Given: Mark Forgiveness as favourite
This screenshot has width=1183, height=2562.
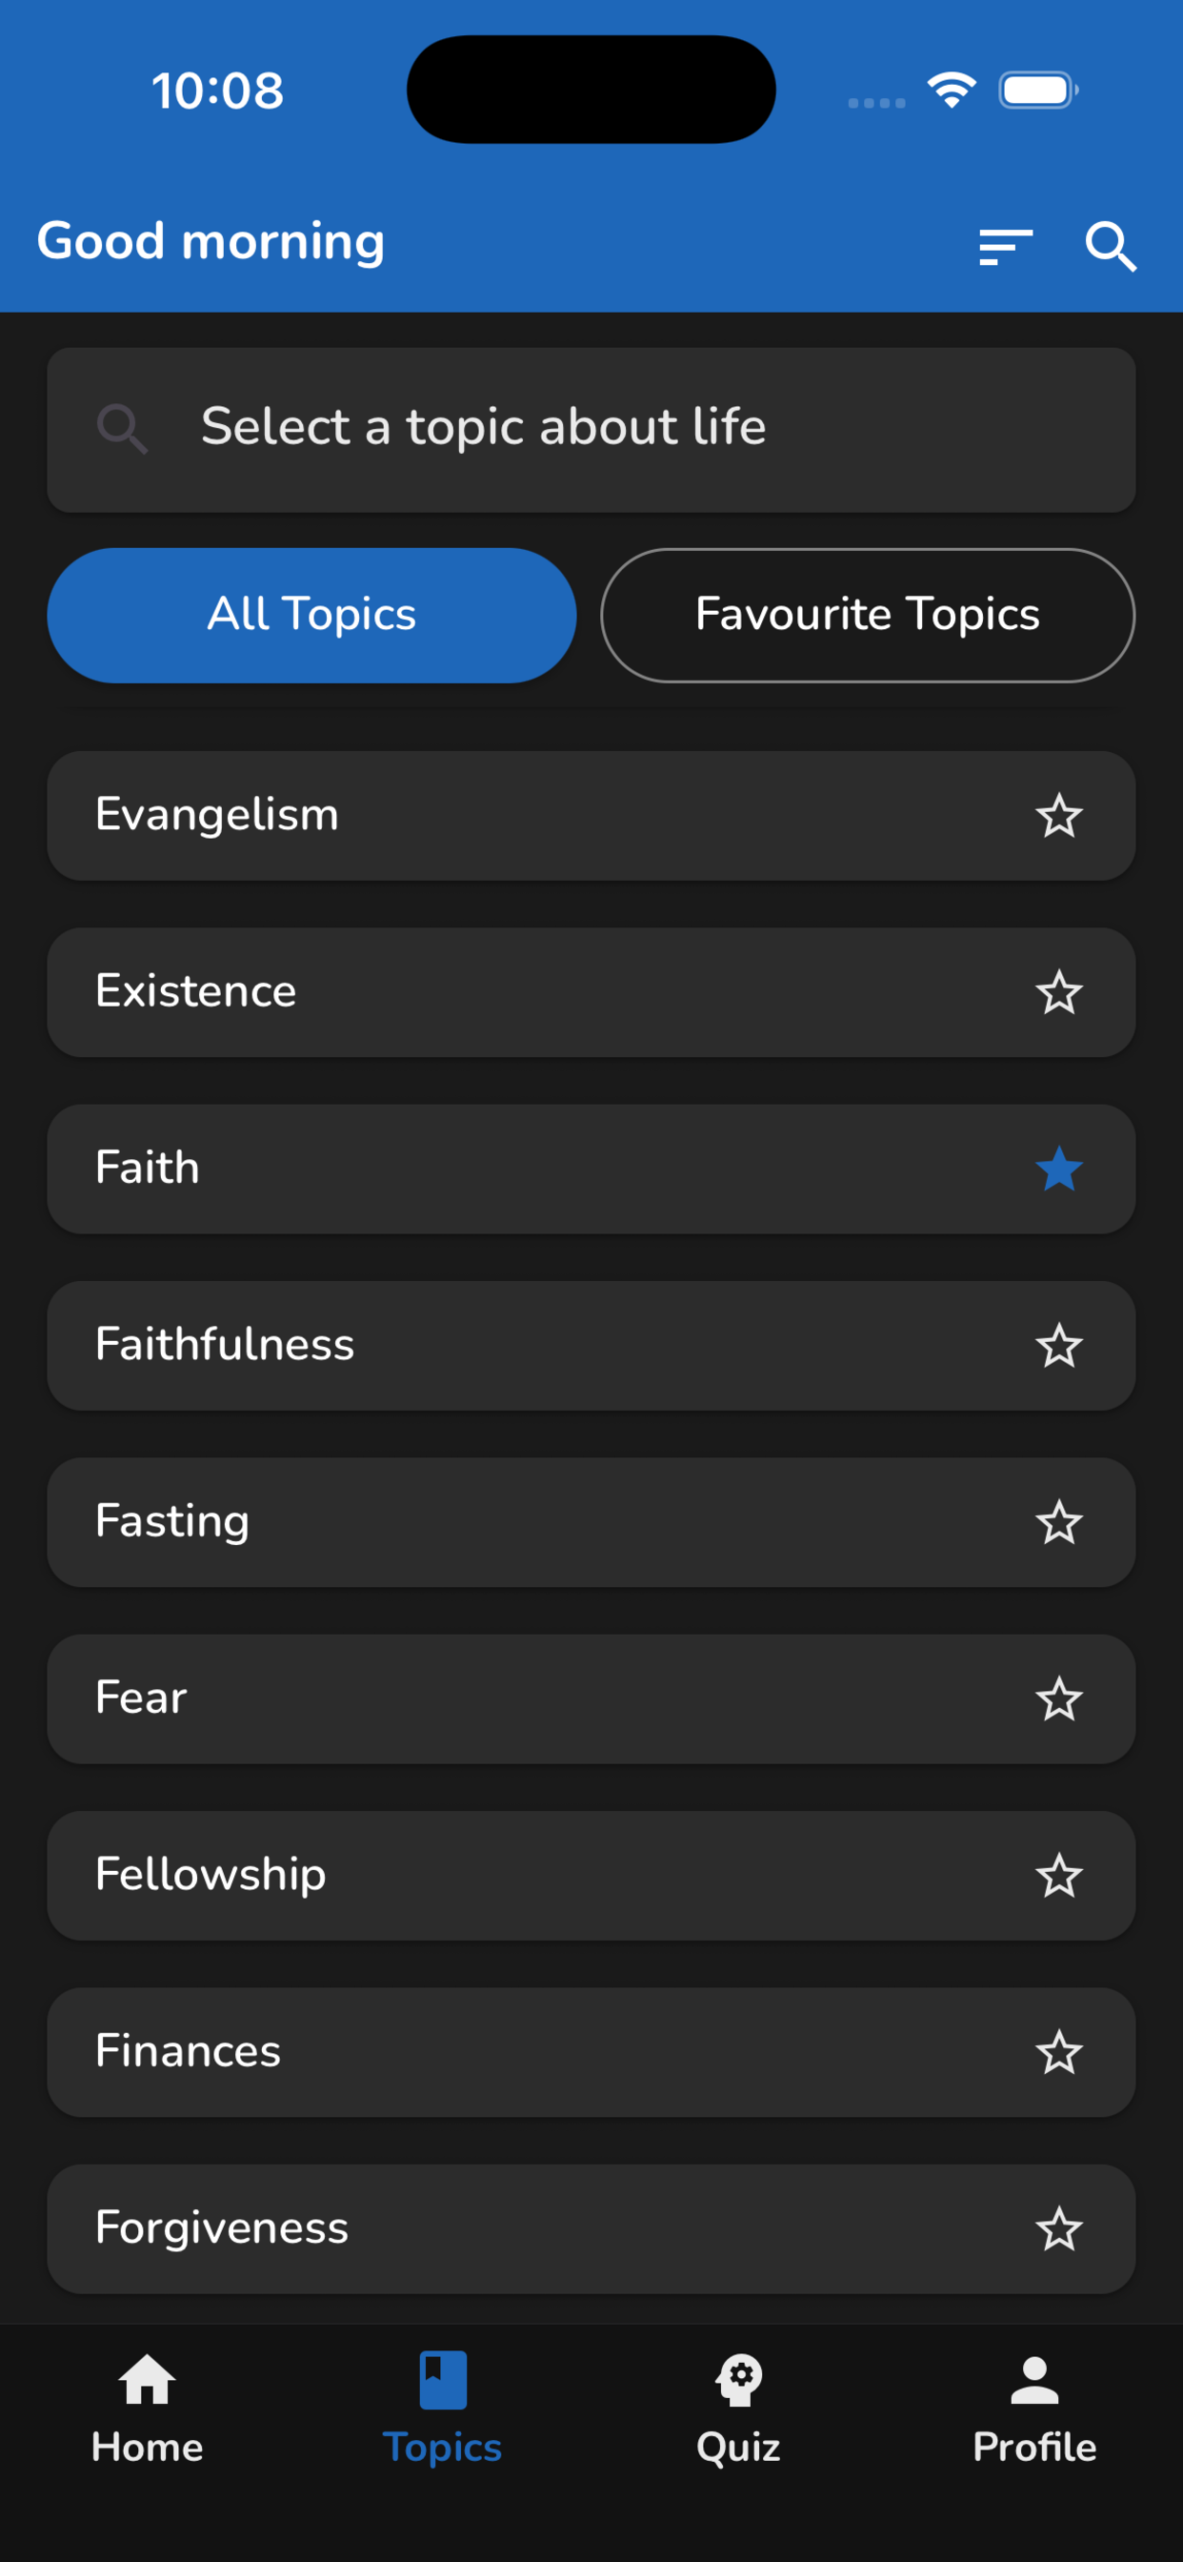Looking at the screenshot, I should point(1059,2229).
